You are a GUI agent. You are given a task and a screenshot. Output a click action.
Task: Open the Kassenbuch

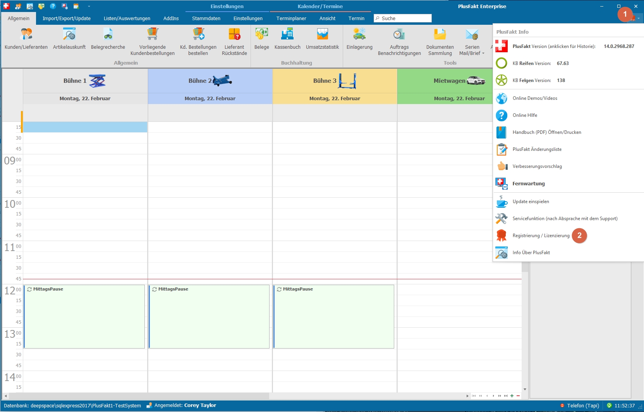point(287,39)
